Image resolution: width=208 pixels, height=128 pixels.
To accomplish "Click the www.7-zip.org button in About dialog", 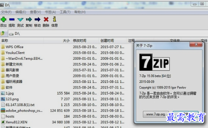I will tap(156, 114).
